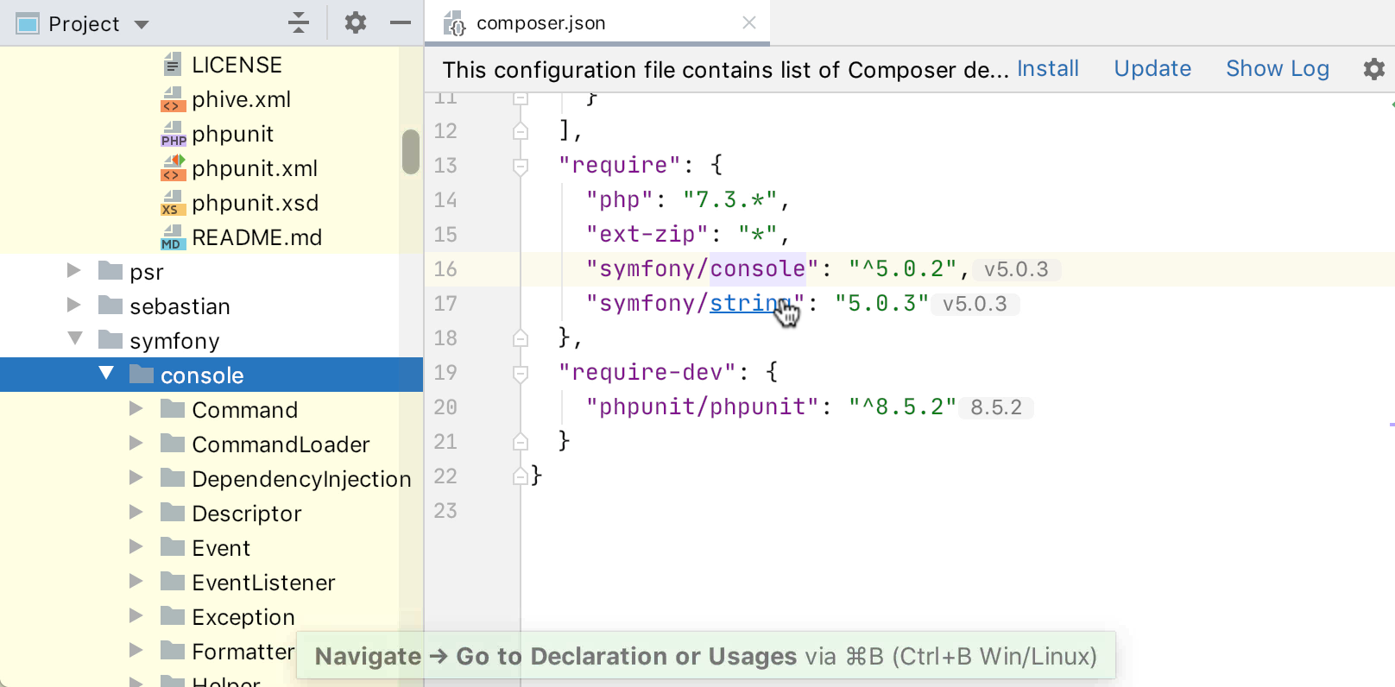The image size is (1395, 687).
Task: Click line number 23 in gutter
Action: 445,510
